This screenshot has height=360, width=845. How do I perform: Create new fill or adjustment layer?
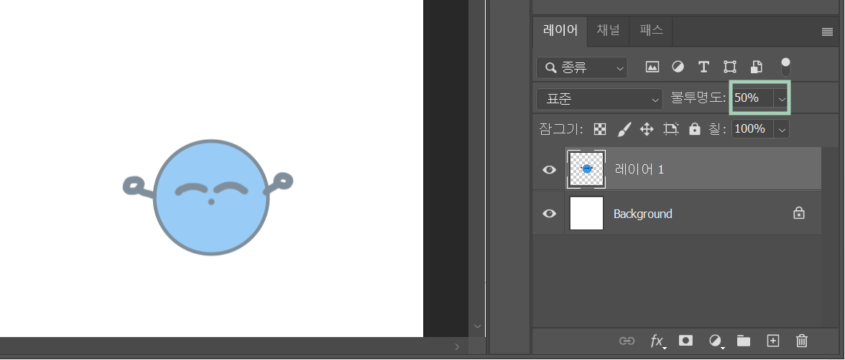716,341
